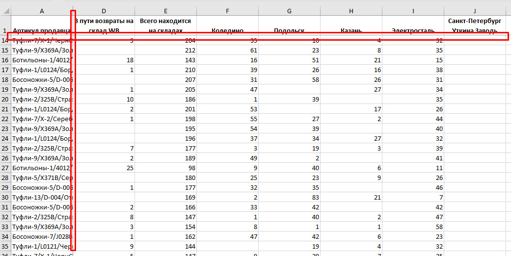
Task: Select column A header
Action: [x=42, y=11]
